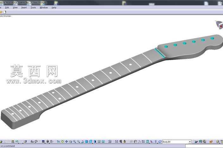Click the clock-like circular icon
Image resolution: width=223 pixels, height=148 pixels.
[x=135, y=141]
